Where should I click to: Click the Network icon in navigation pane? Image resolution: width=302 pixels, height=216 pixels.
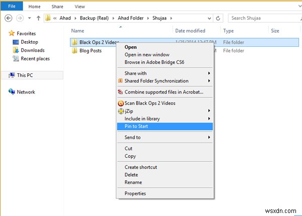(12, 92)
